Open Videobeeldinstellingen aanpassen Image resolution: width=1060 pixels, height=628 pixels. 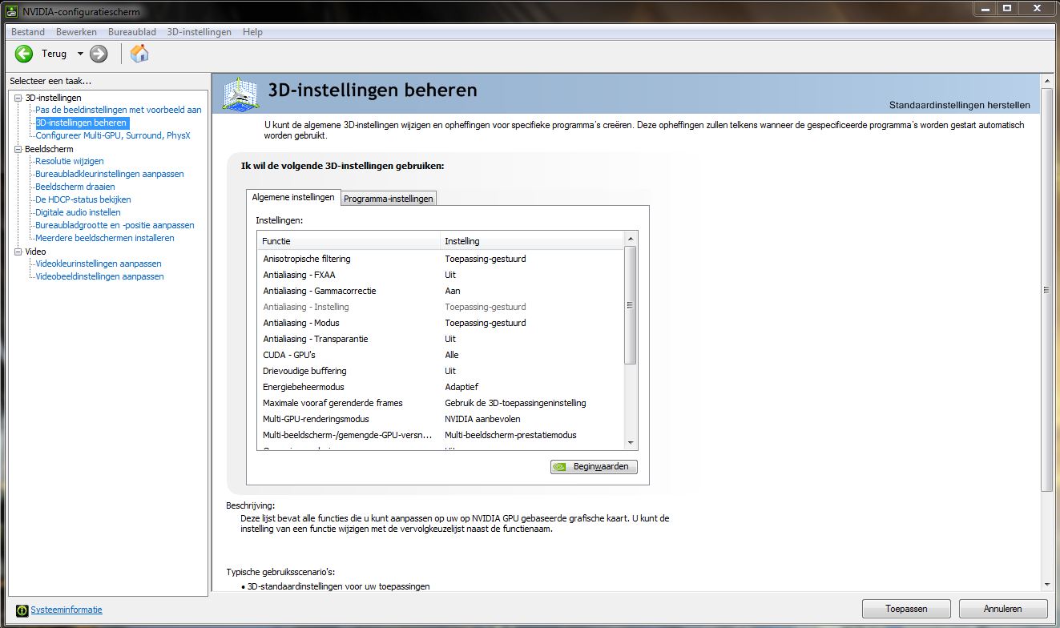[x=99, y=276]
